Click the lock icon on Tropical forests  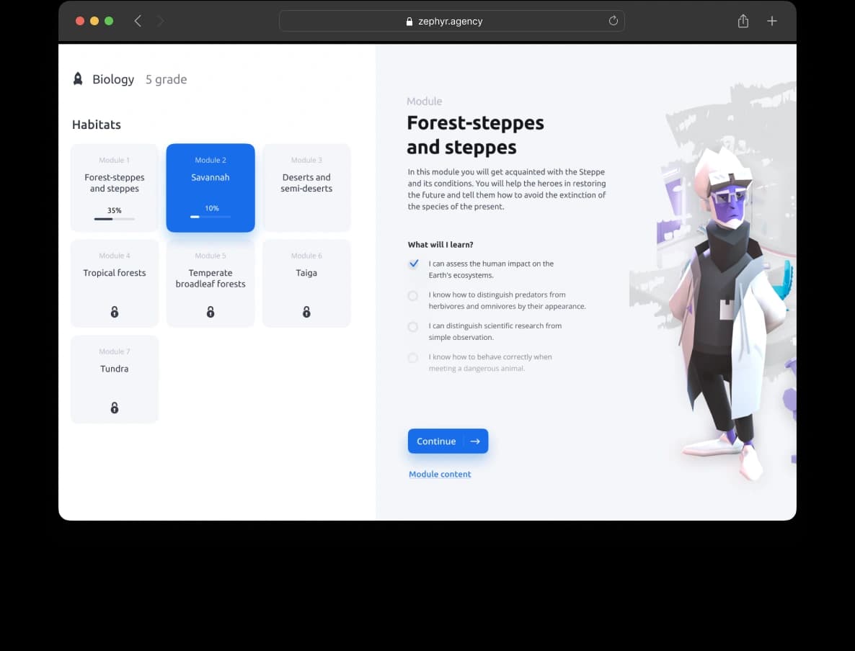tap(114, 312)
